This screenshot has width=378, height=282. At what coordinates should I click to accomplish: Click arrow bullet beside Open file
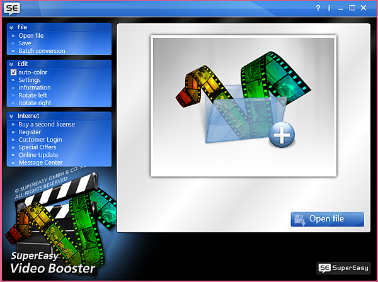13,36
